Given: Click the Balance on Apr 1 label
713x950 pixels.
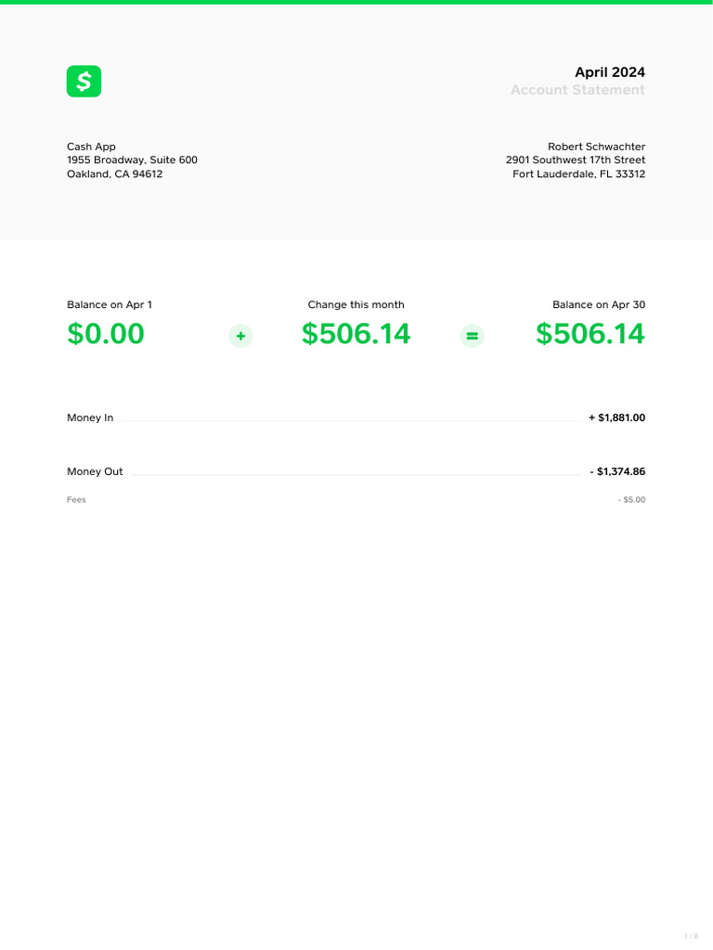Looking at the screenshot, I should coord(110,305).
